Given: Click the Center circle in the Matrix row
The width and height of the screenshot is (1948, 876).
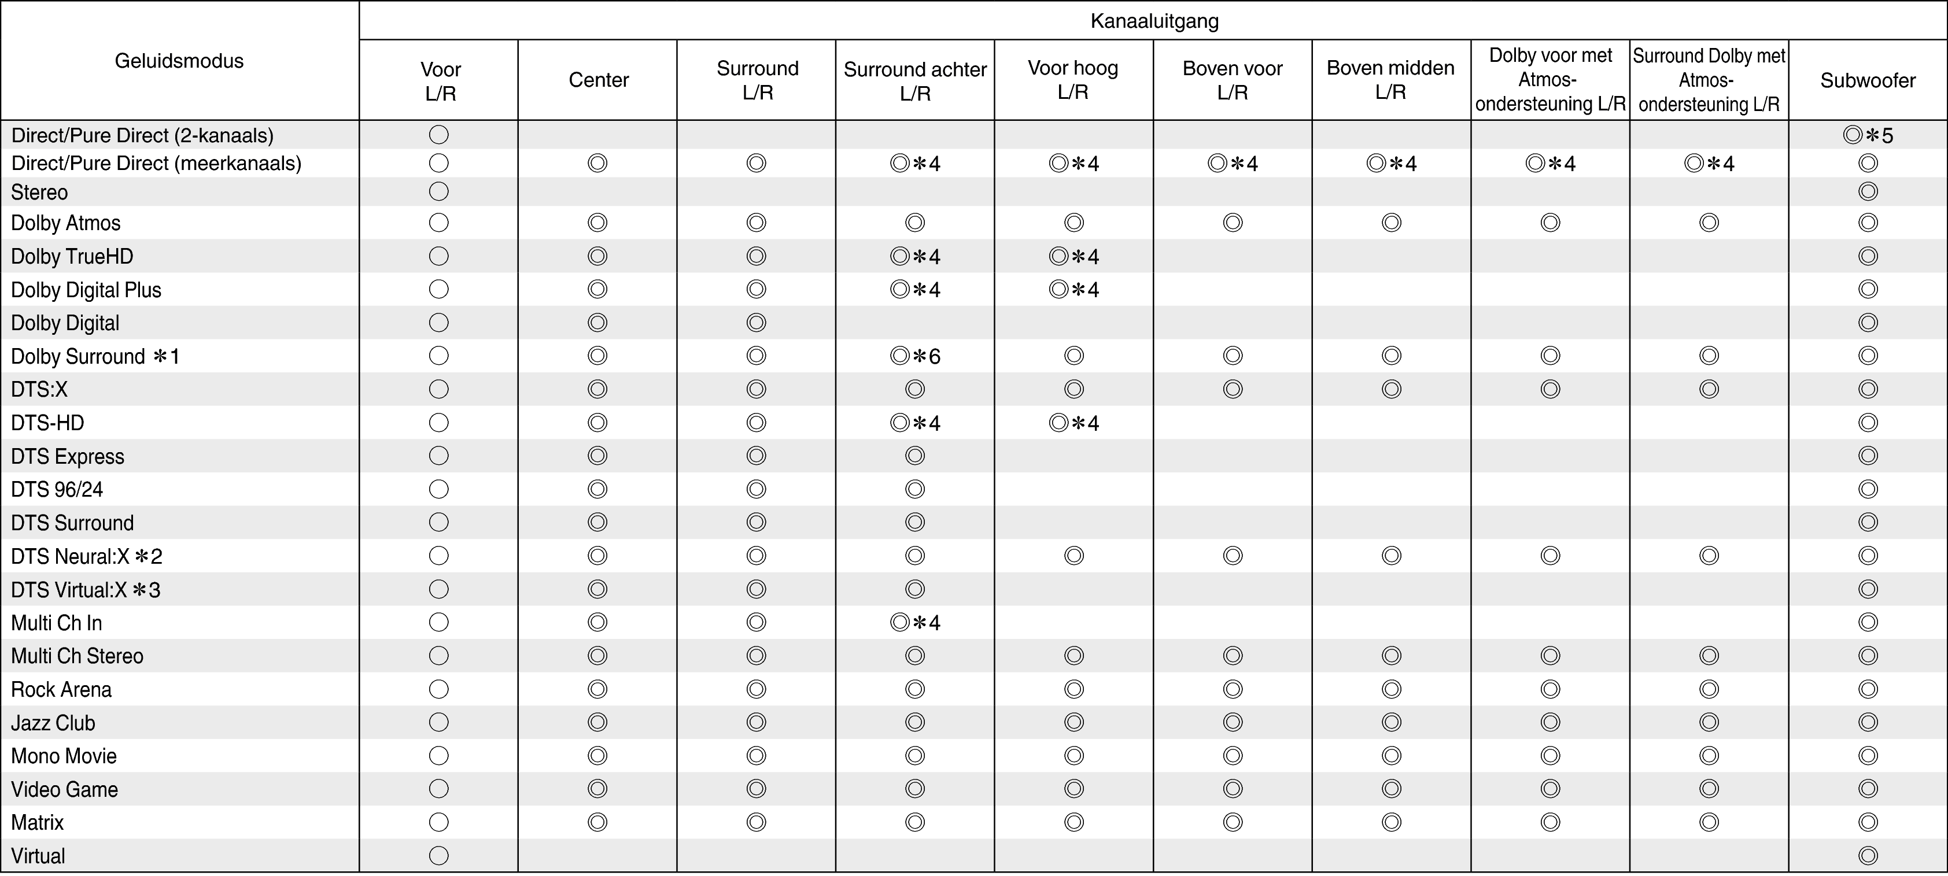Looking at the screenshot, I should (x=597, y=822).
